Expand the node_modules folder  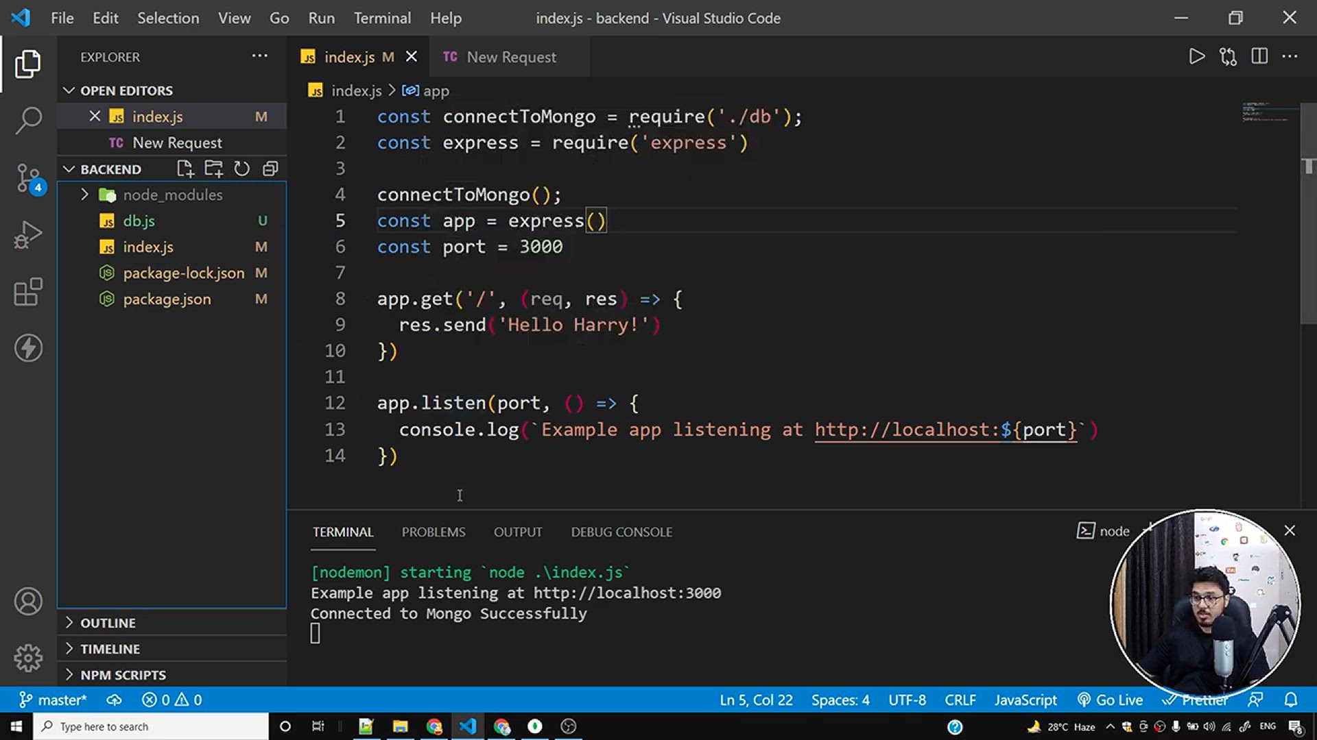171,195
